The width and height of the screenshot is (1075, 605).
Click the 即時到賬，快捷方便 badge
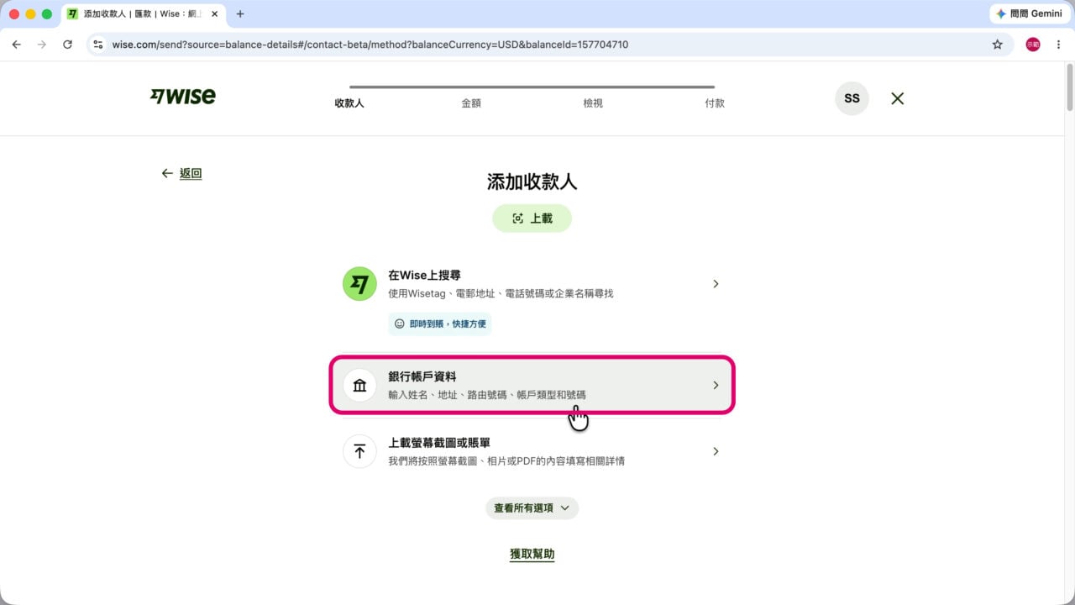(x=439, y=324)
